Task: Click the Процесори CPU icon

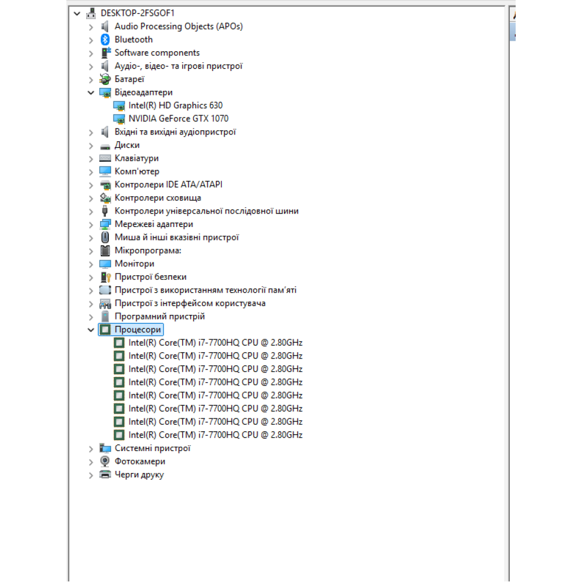Action: click(x=105, y=329)
